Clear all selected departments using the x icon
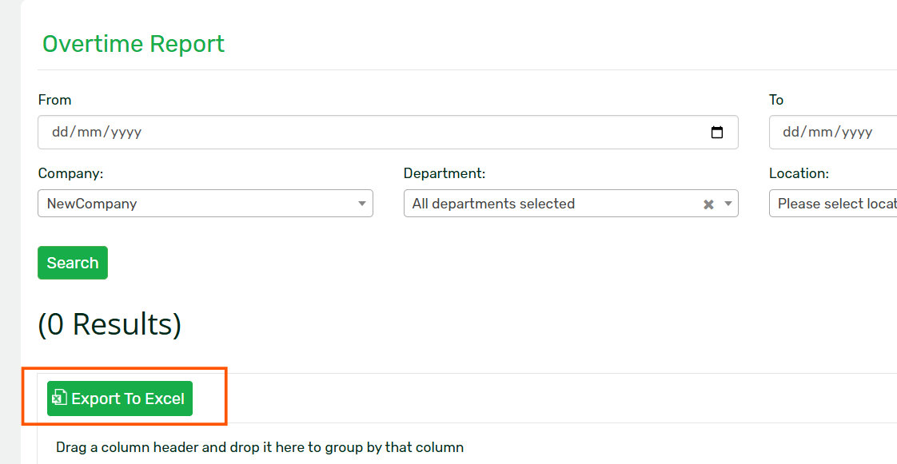Image resolution: width=897 pixels, height=464 pixels. click(708, 204)
